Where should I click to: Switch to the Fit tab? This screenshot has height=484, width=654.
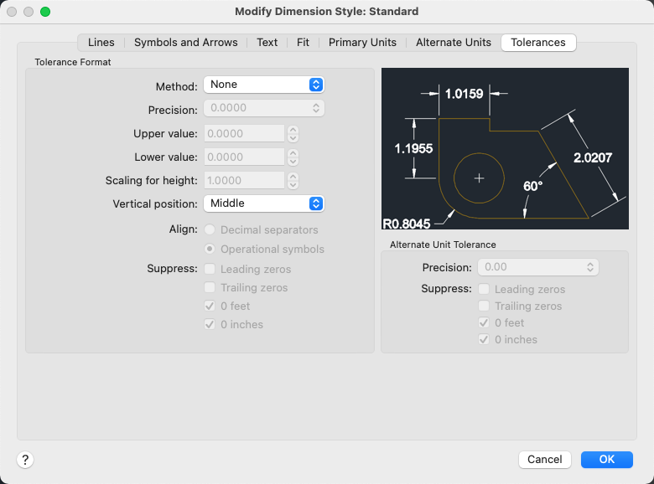coord(303,42)
